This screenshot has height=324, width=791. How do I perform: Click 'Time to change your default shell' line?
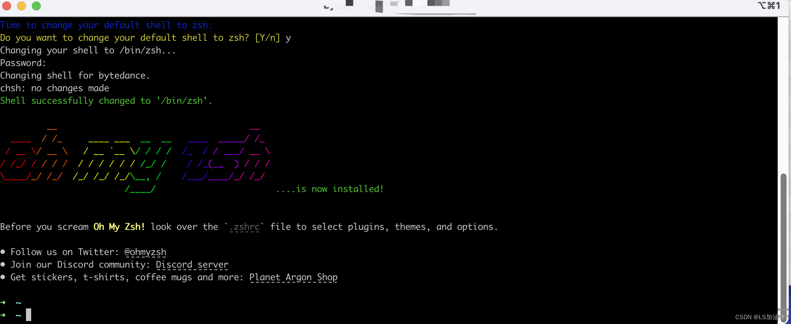[106, 25]
